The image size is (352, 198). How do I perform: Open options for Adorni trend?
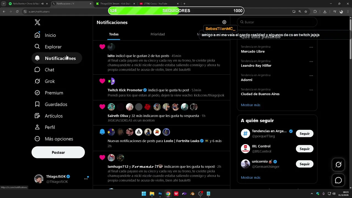click(x=311, y=76)
